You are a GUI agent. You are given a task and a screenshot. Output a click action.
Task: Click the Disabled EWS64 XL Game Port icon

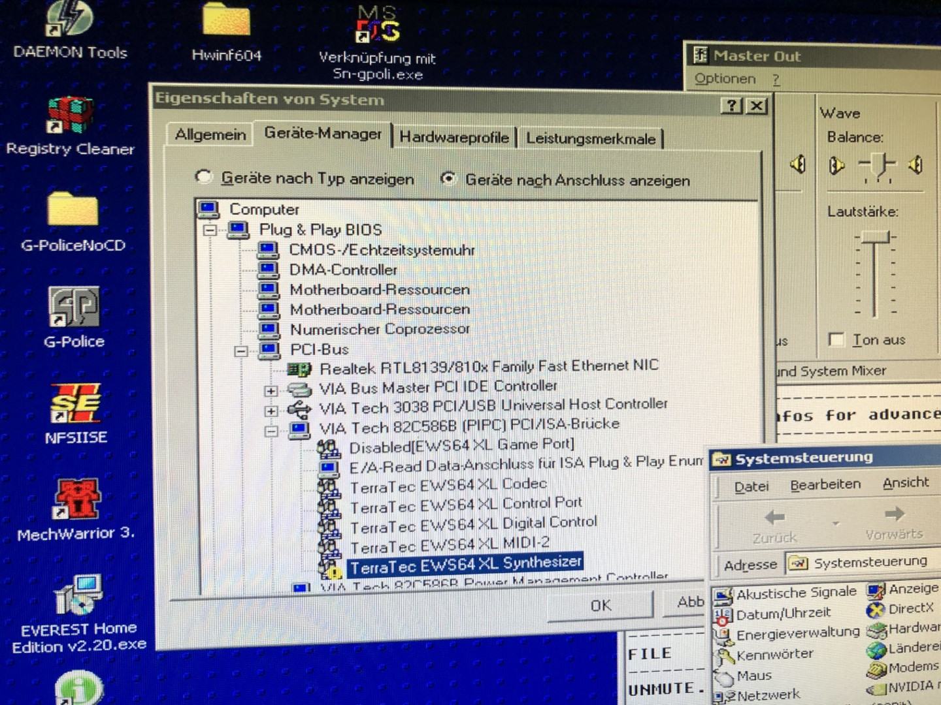(328, 448)
